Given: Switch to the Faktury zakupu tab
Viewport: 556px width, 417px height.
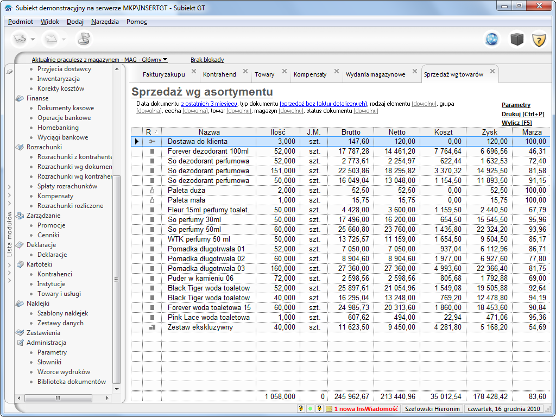Looking at the screenshot, I should pos(163,74).
